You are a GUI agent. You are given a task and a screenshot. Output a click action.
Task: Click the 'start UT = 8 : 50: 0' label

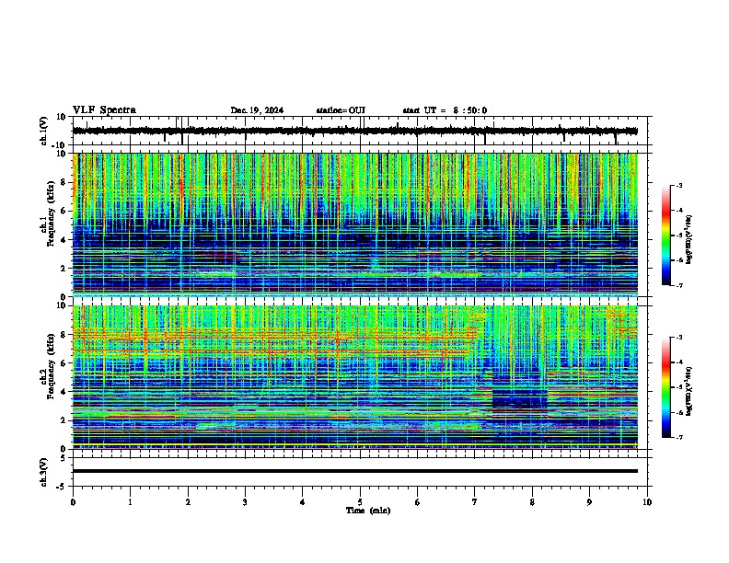click(445, 110)
